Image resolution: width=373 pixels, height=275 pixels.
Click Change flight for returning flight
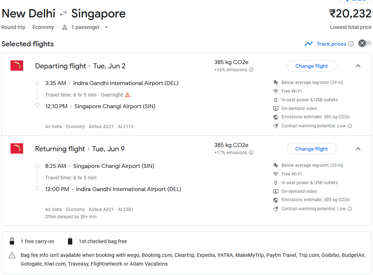pyautogui.click(x=311, y=149)
